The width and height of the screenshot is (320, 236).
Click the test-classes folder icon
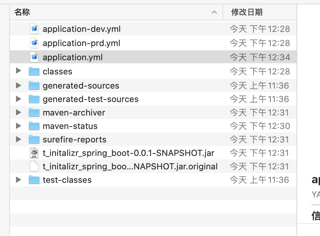click(x=34, y=180)
